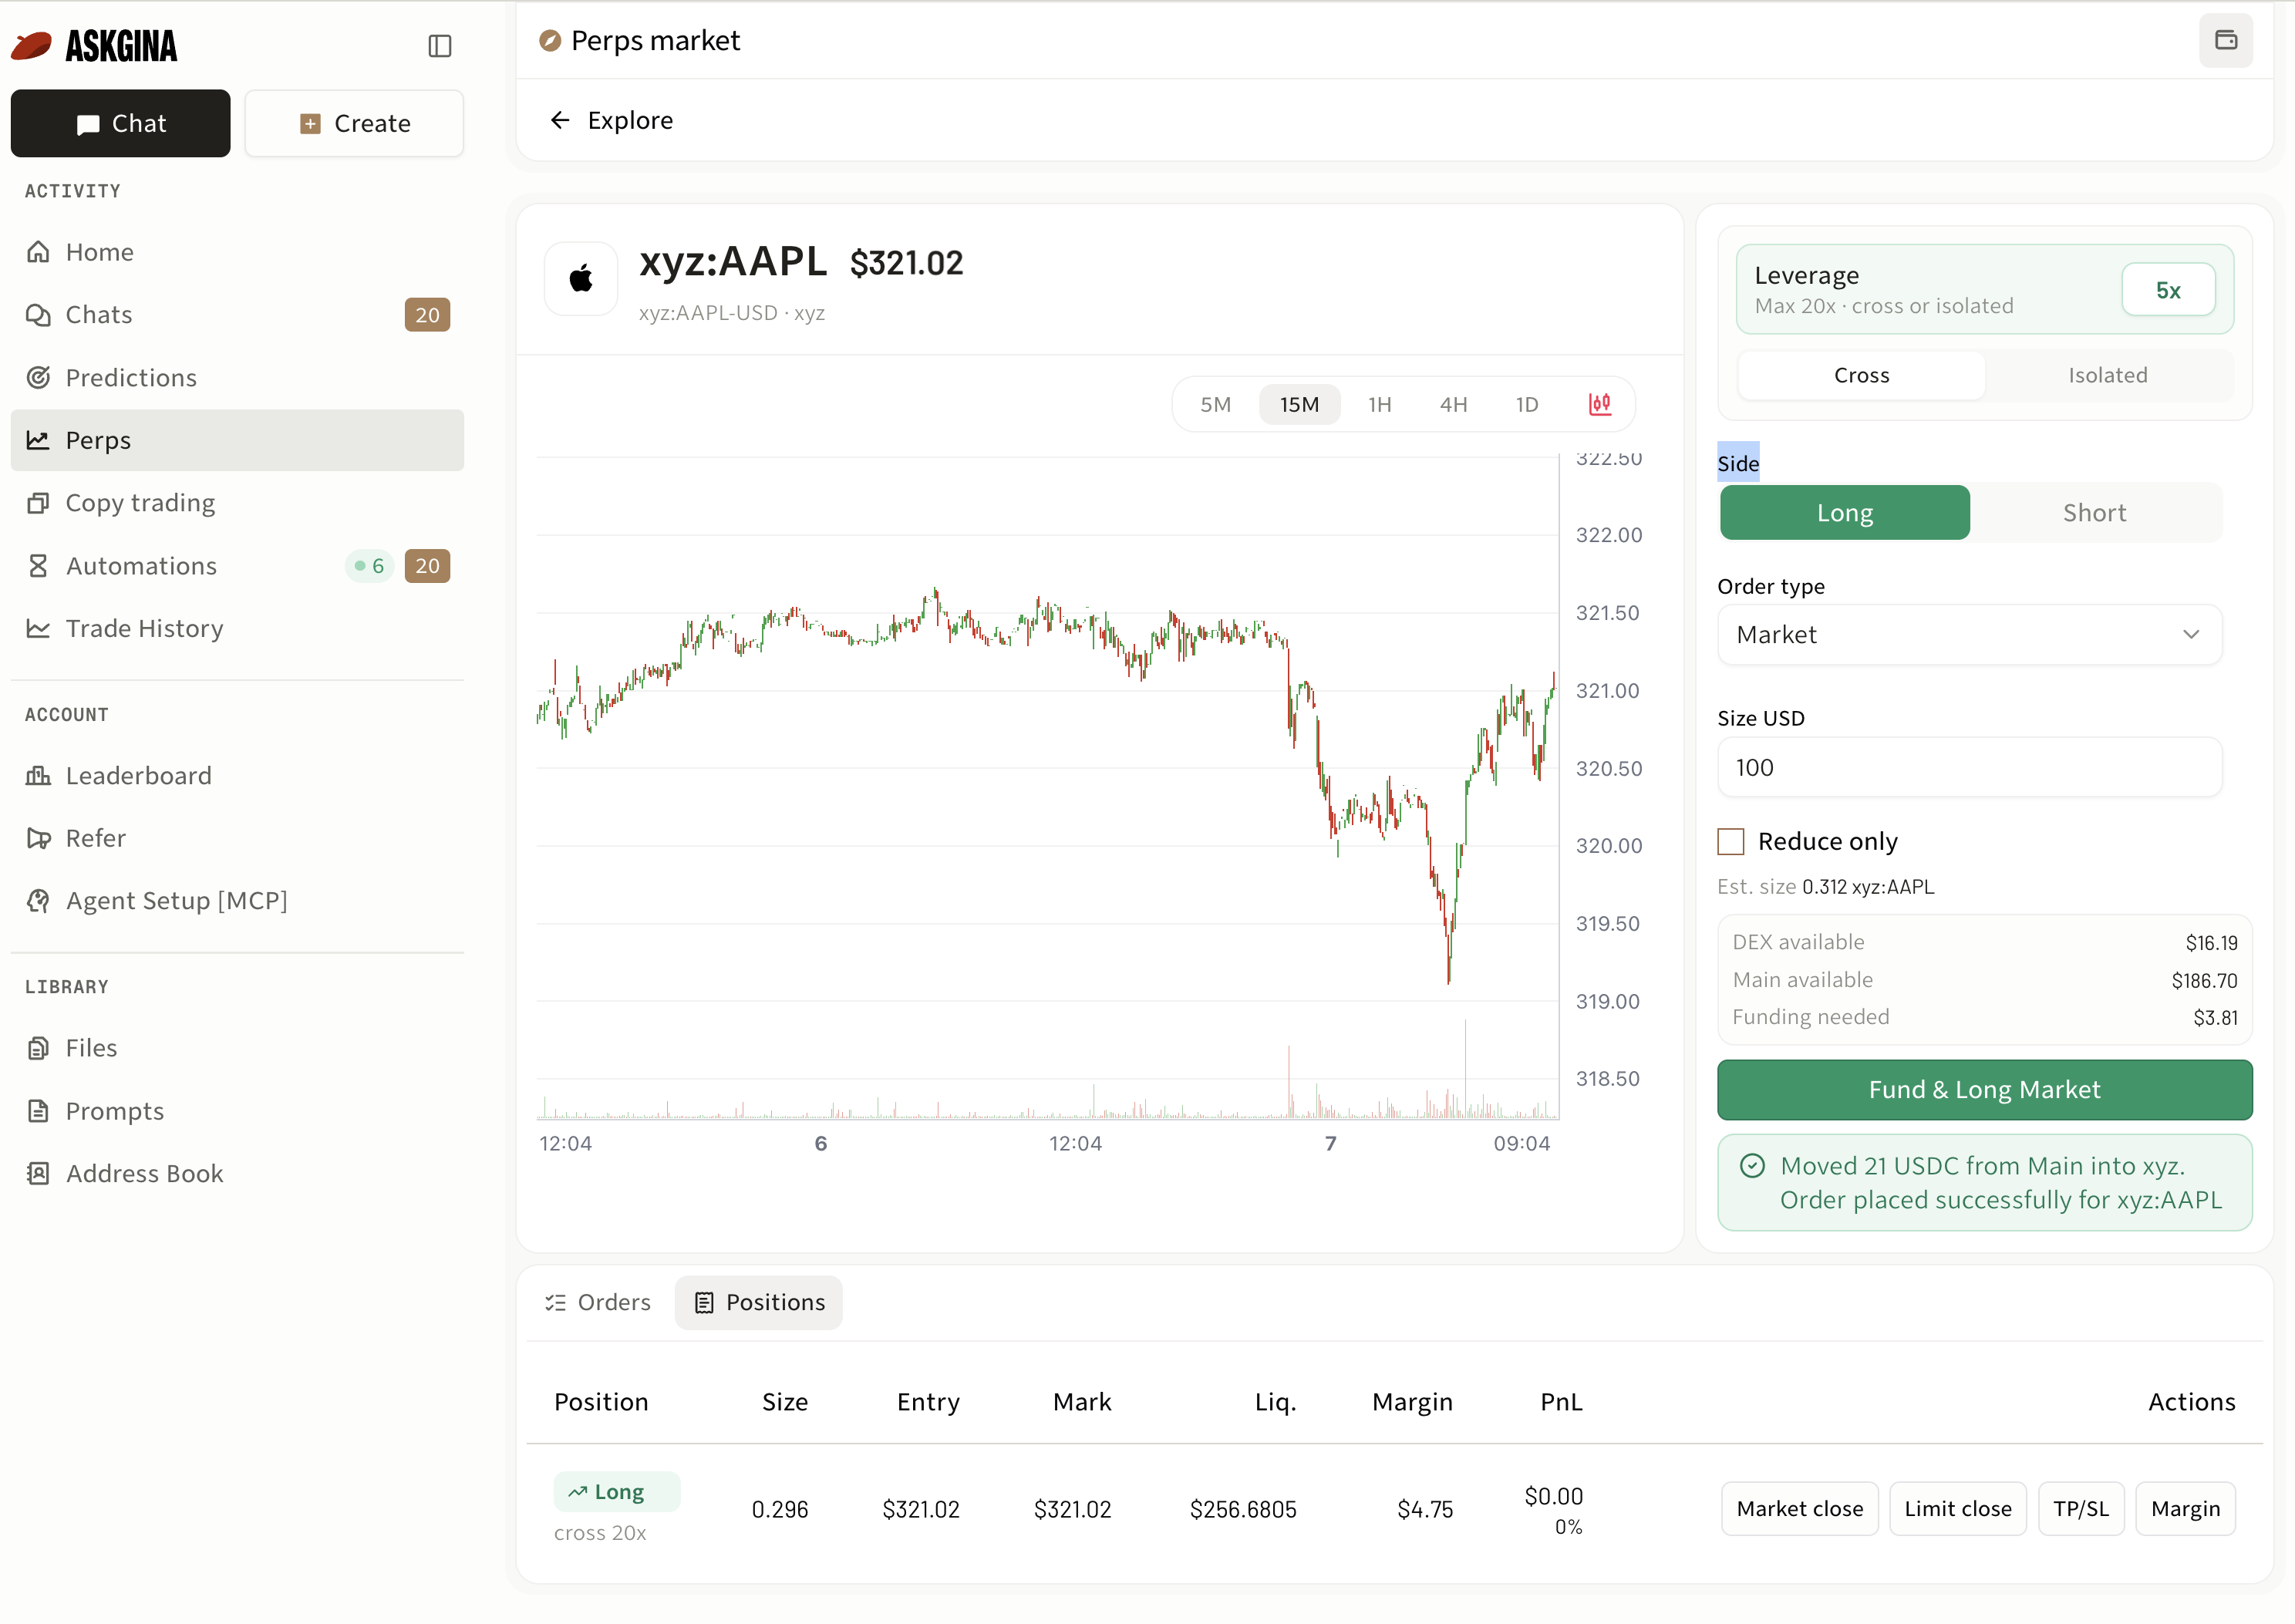Click the Apple logo thumbnail

click(581, 279)
